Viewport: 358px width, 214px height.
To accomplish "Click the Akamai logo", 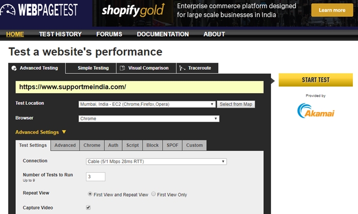I will (316, 111).
